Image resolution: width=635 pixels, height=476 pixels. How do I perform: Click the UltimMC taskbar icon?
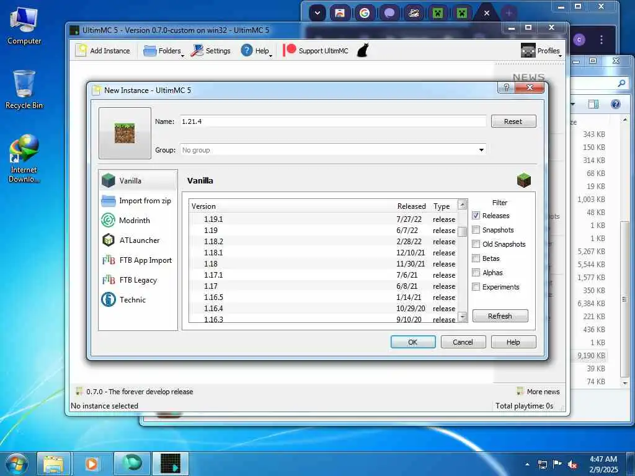coord(170,464)
